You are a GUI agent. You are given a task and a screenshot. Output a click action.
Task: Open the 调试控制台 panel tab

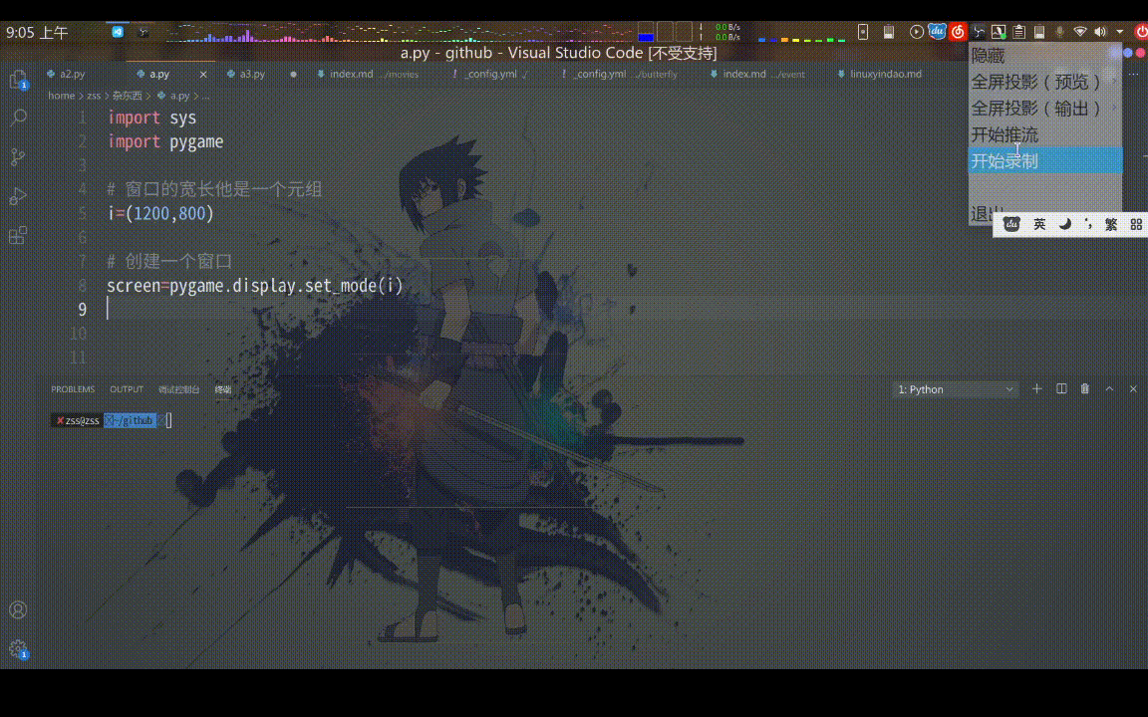178,389
